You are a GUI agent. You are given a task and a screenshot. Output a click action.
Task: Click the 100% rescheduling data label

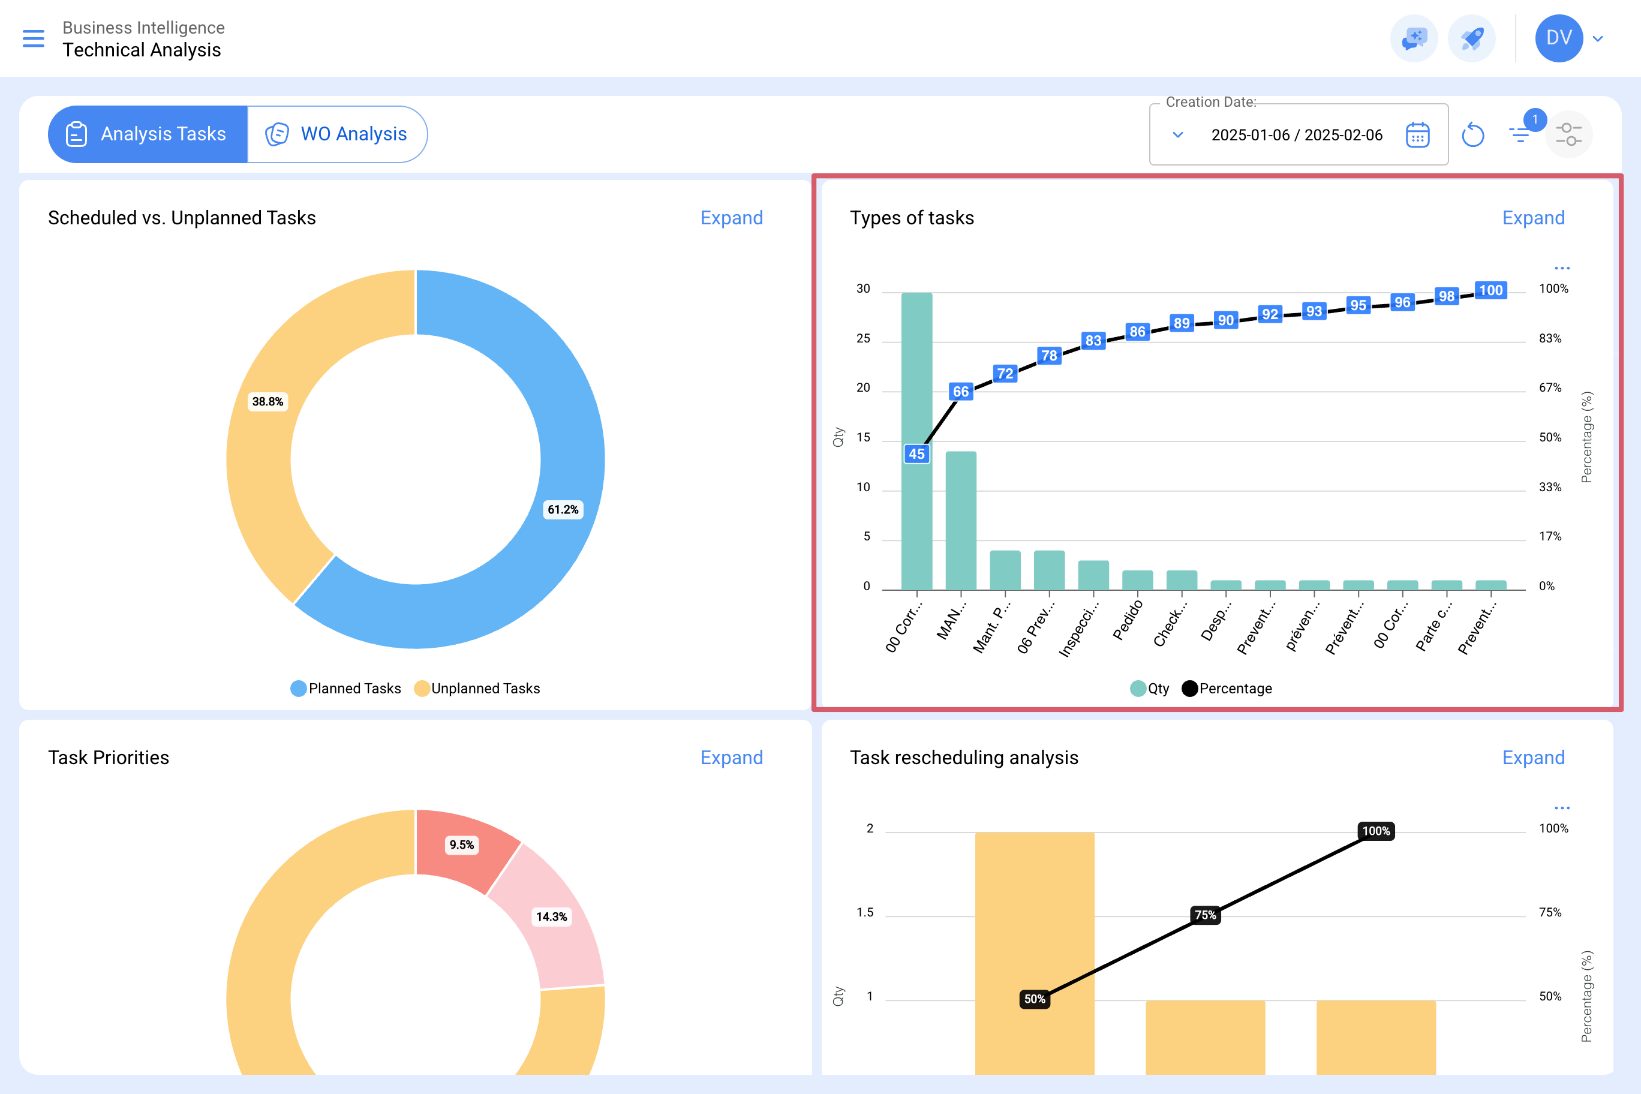(1376, 831)
